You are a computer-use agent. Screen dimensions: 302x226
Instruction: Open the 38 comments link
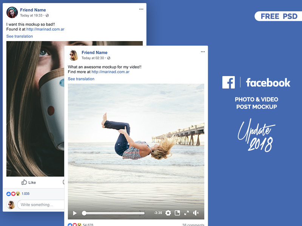tap(193, 224)
